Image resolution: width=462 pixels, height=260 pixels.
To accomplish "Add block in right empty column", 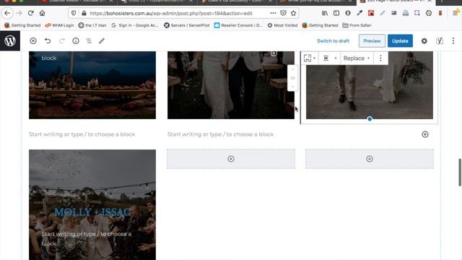I will tap(370, 159).
